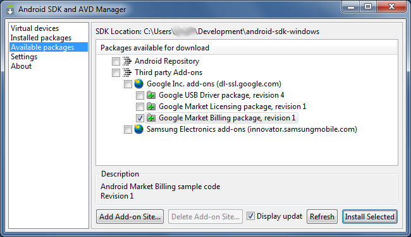The width and height of the screenshot is (411, 237).
Task: Open the About page
Action: 21,66
